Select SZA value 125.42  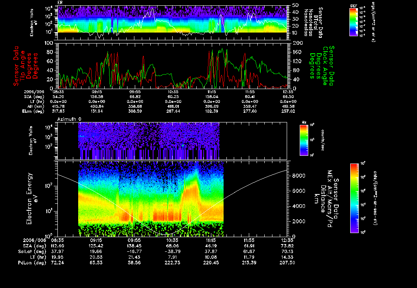tap(96, 246)
